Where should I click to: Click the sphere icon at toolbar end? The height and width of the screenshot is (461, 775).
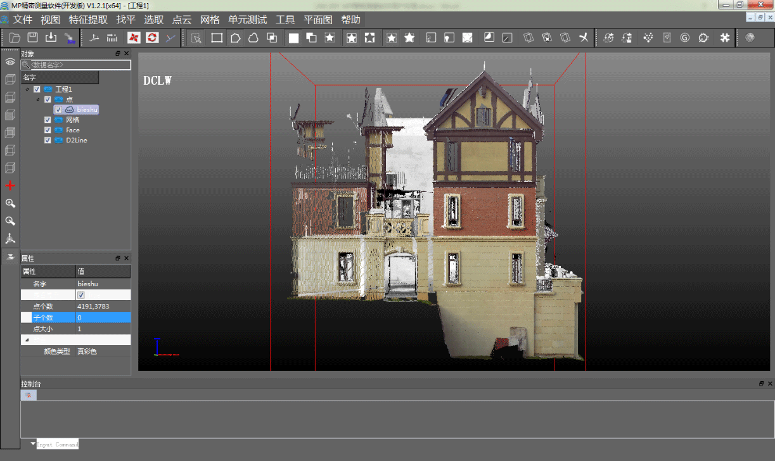tap(750, 38)
